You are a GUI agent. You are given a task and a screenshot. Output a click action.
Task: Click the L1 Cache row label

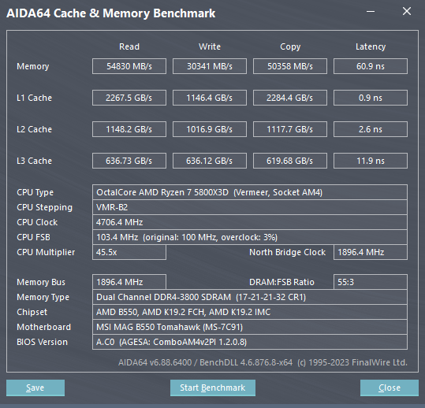34,98
